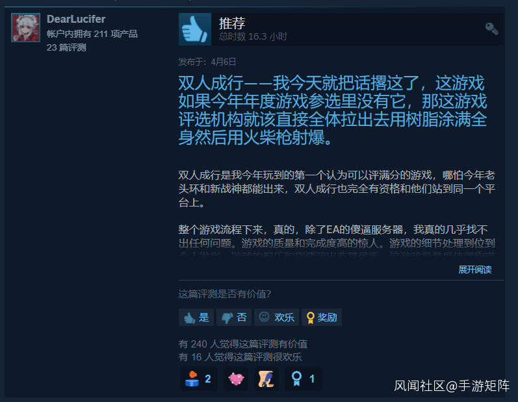Click the DearLucifer avatar thumbnail

click(x=25, y=27)
